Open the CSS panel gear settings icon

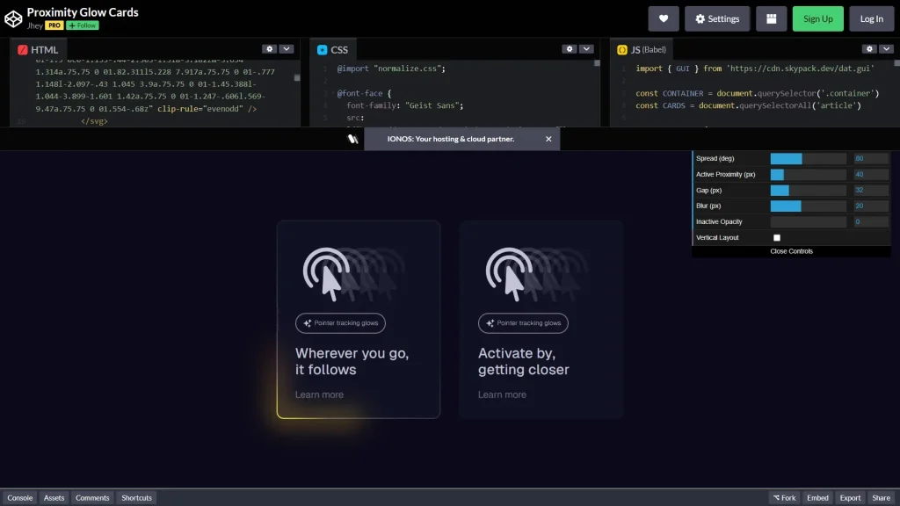click(x=569, y=49)
